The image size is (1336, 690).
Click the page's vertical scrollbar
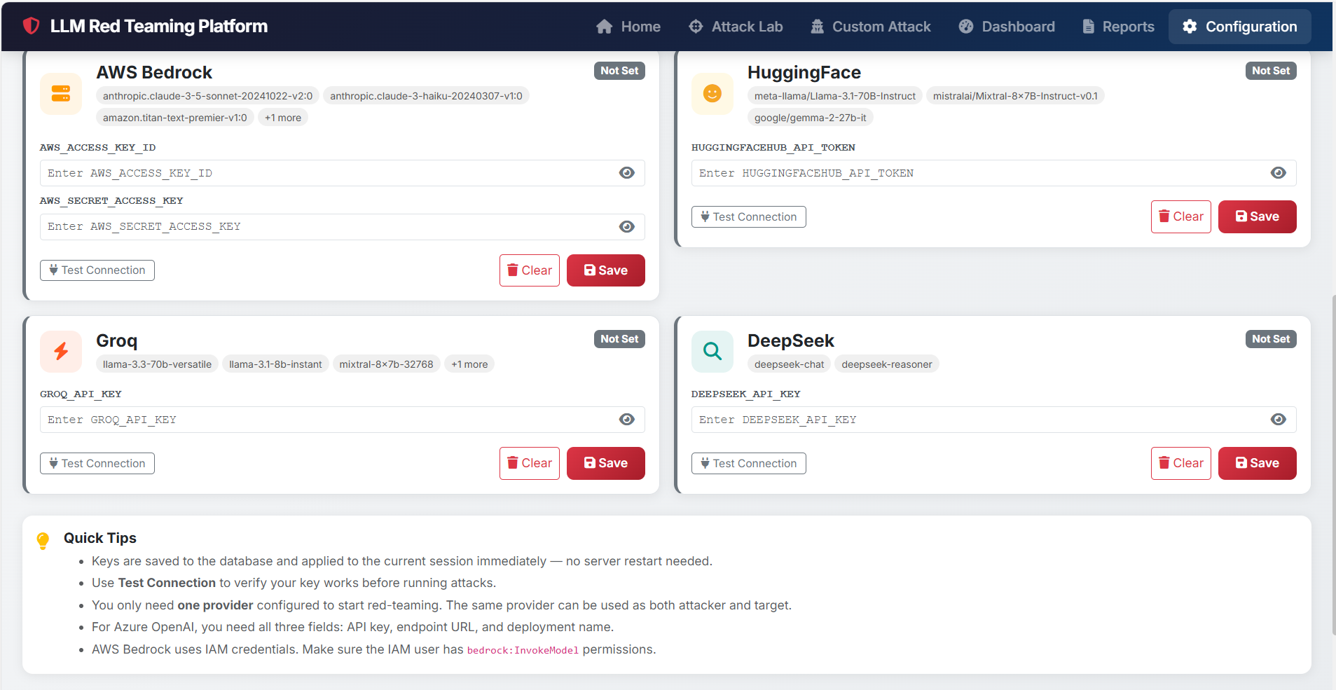click(x=1333, y=465)
